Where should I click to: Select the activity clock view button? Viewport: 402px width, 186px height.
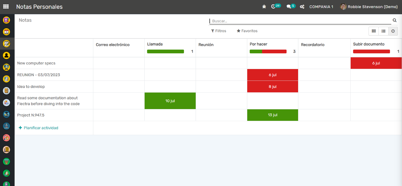pyautogui.click(x=393, y=31)
